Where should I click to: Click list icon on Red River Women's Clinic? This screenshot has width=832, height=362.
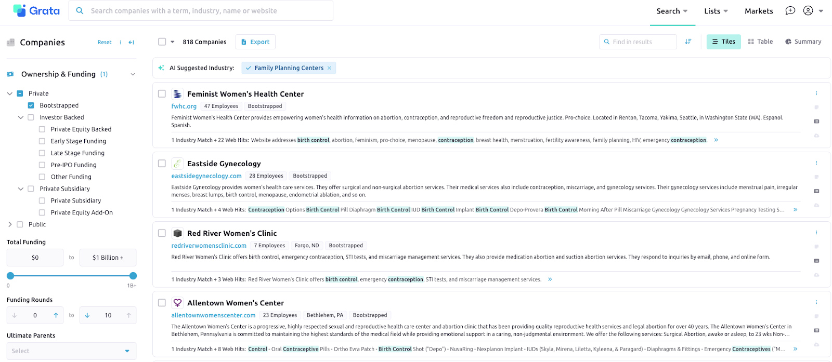[x=816, y=261]
